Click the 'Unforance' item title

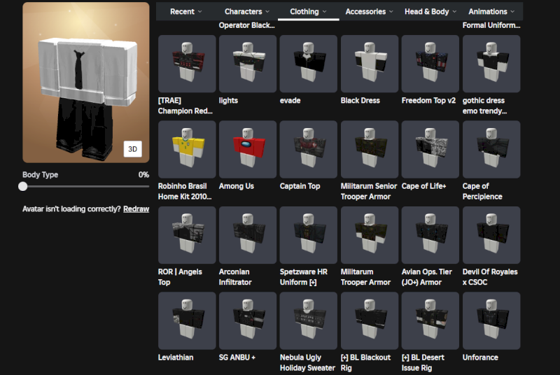(480, 358)
